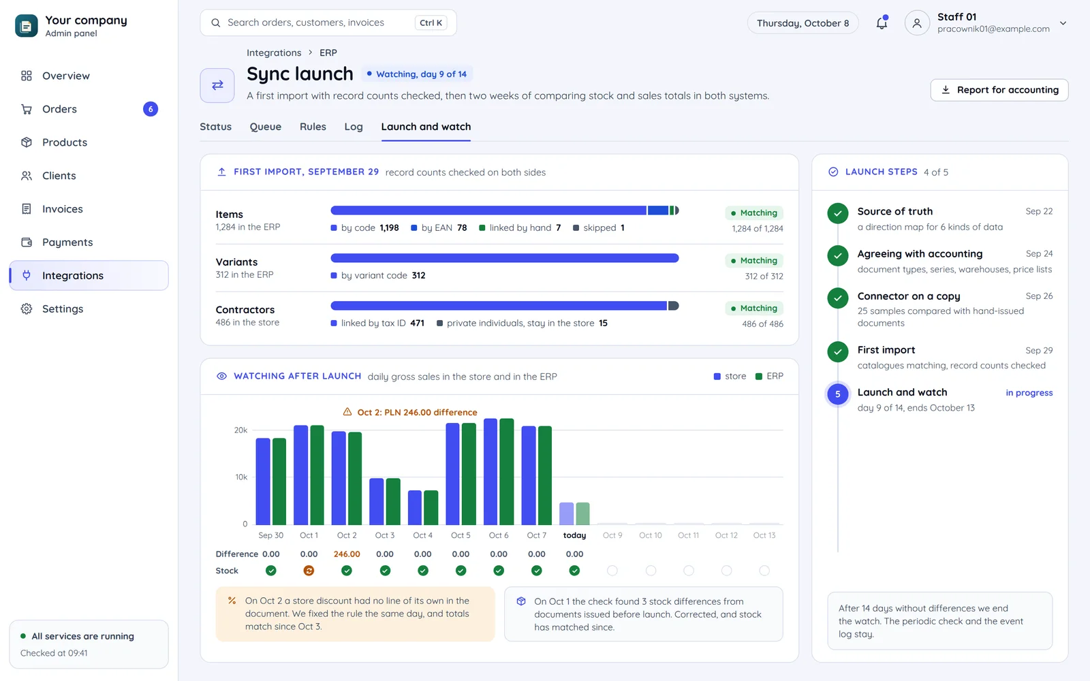The width and height of the screenshot is (1090, 681).
Task: Select the Launch and watch tab
Action: click(x=426, y=127)
